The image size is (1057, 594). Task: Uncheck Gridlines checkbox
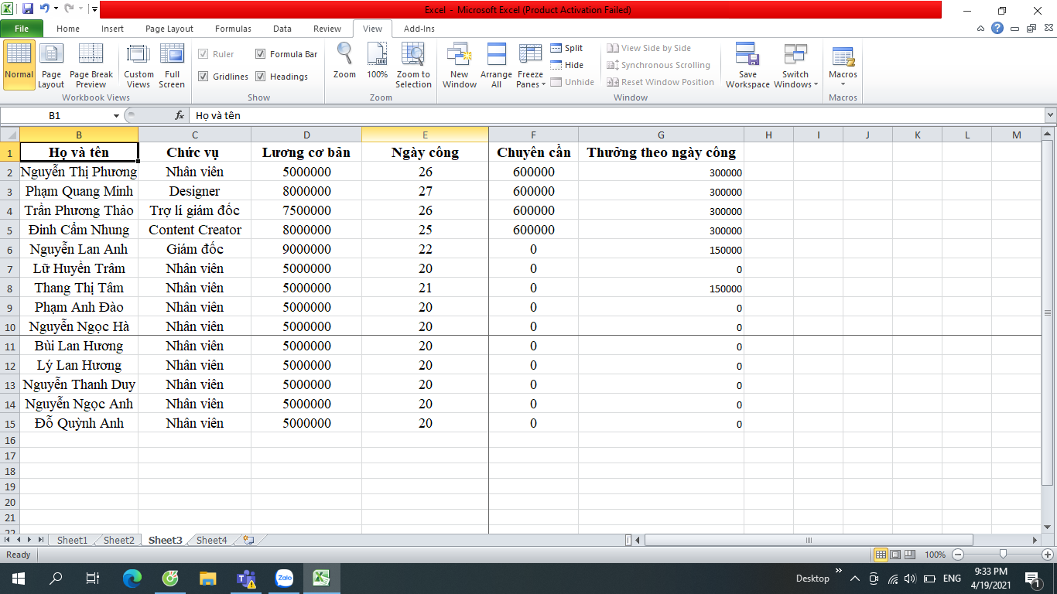coord(204,77)
